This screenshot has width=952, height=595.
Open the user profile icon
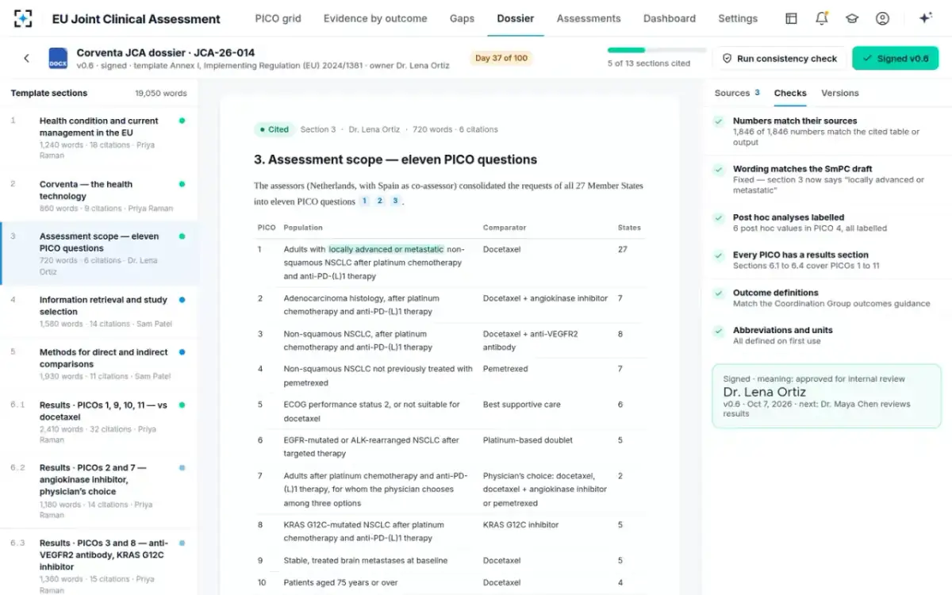point(882,18)
